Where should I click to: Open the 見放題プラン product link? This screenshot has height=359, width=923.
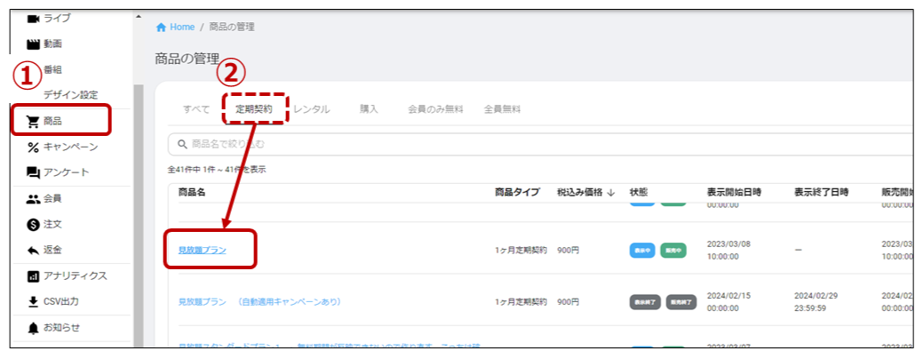[203, 250]
